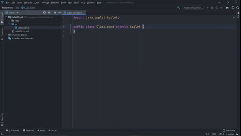Open the Help menu
Image resolution: width=241 pixels, height=136 pixels.
(x=99, y=3)
